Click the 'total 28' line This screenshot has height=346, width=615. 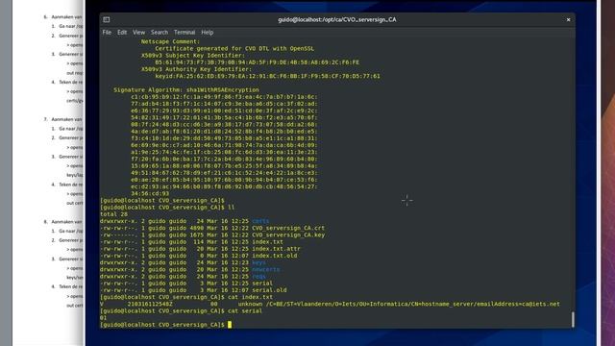(x=113, y=214)
